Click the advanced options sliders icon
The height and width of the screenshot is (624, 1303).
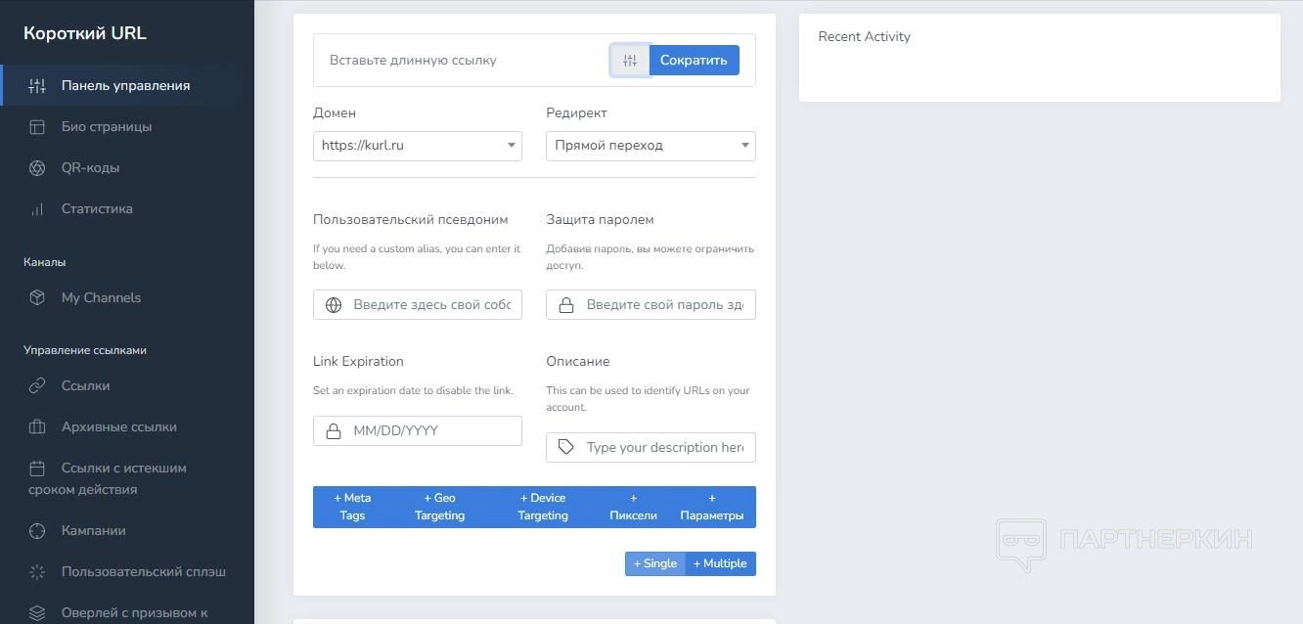[630, 61]
